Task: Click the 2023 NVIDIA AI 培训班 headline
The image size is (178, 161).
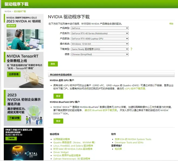Action: pos(24,21)
